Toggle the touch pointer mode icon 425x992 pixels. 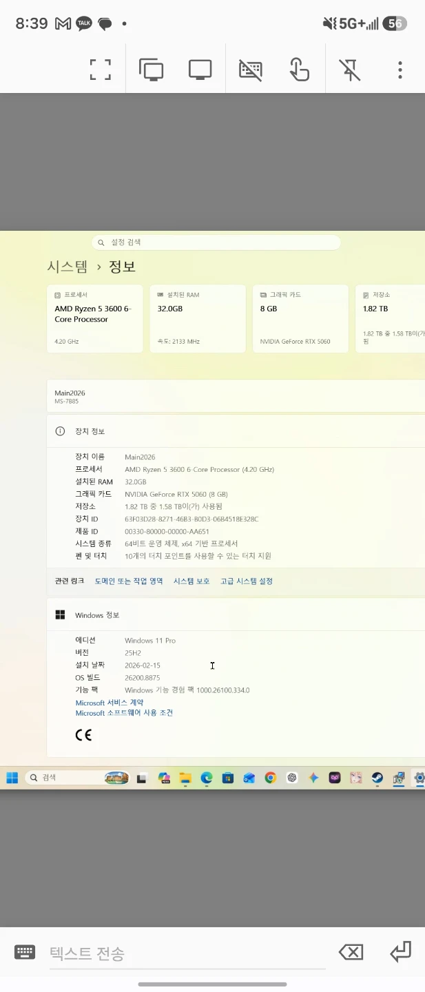click(x=299, y=70)
